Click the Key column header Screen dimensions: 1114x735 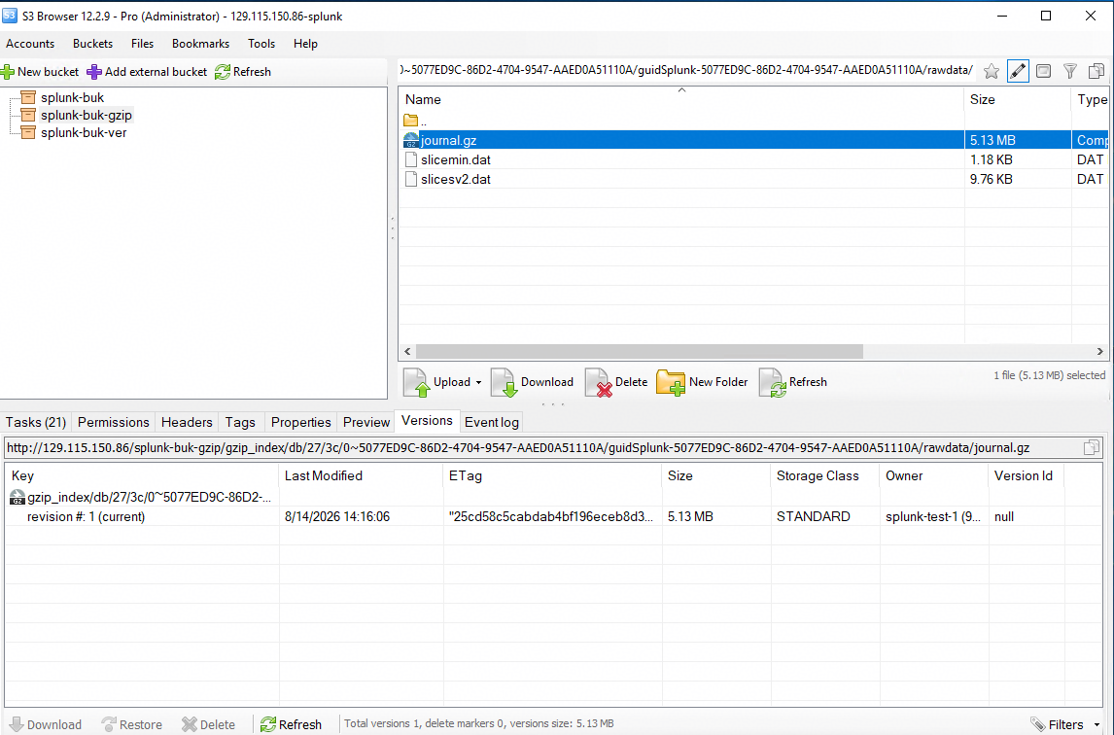click(142, 475)
